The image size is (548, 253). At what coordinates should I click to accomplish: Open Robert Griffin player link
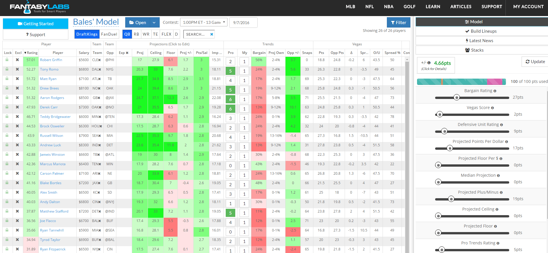[x=51, y=60]
